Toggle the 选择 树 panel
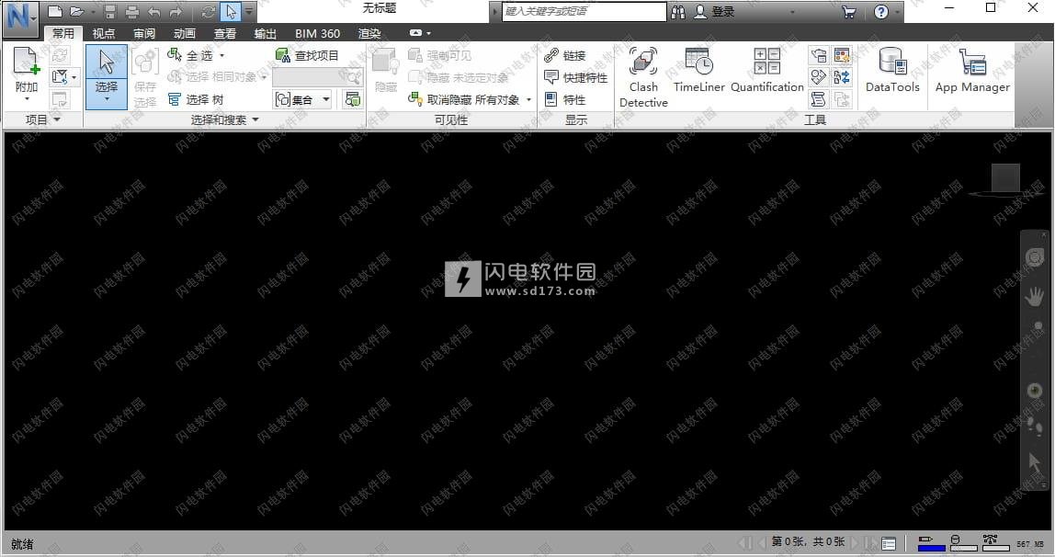 pyautogui.click(x=196, y=99)
